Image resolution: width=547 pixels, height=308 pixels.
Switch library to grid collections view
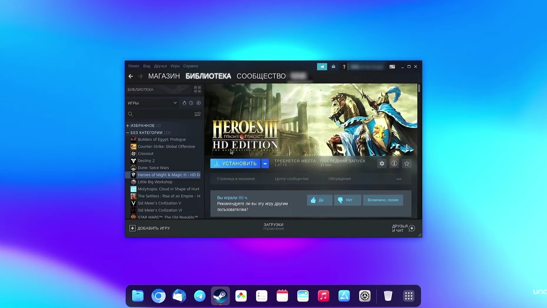(197, 89)
